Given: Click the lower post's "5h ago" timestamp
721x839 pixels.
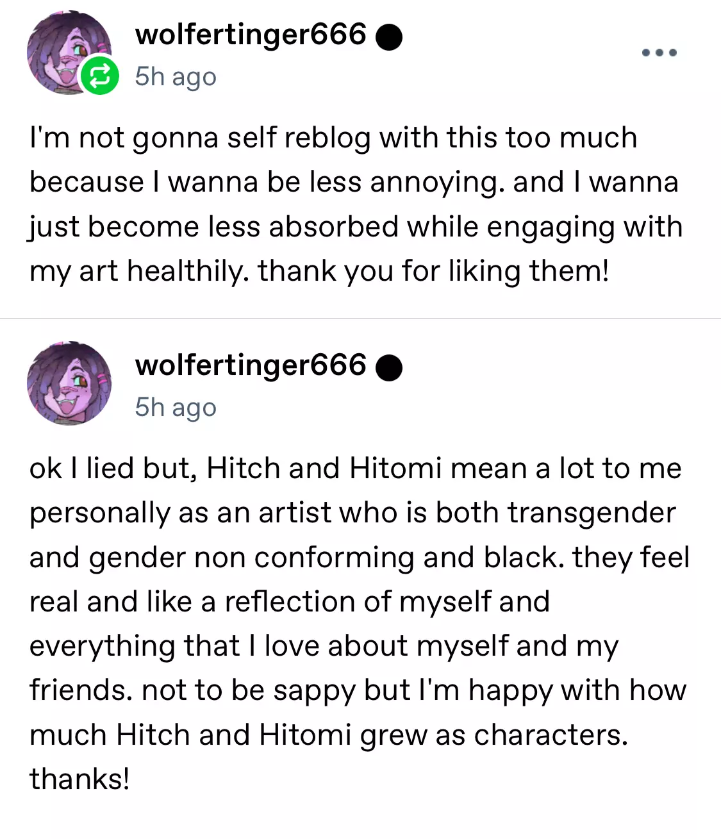Looking at the screenshot, I should [175, 408].
